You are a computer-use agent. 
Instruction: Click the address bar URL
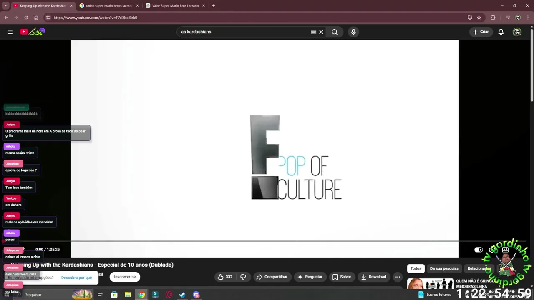(x=96, y=17)
